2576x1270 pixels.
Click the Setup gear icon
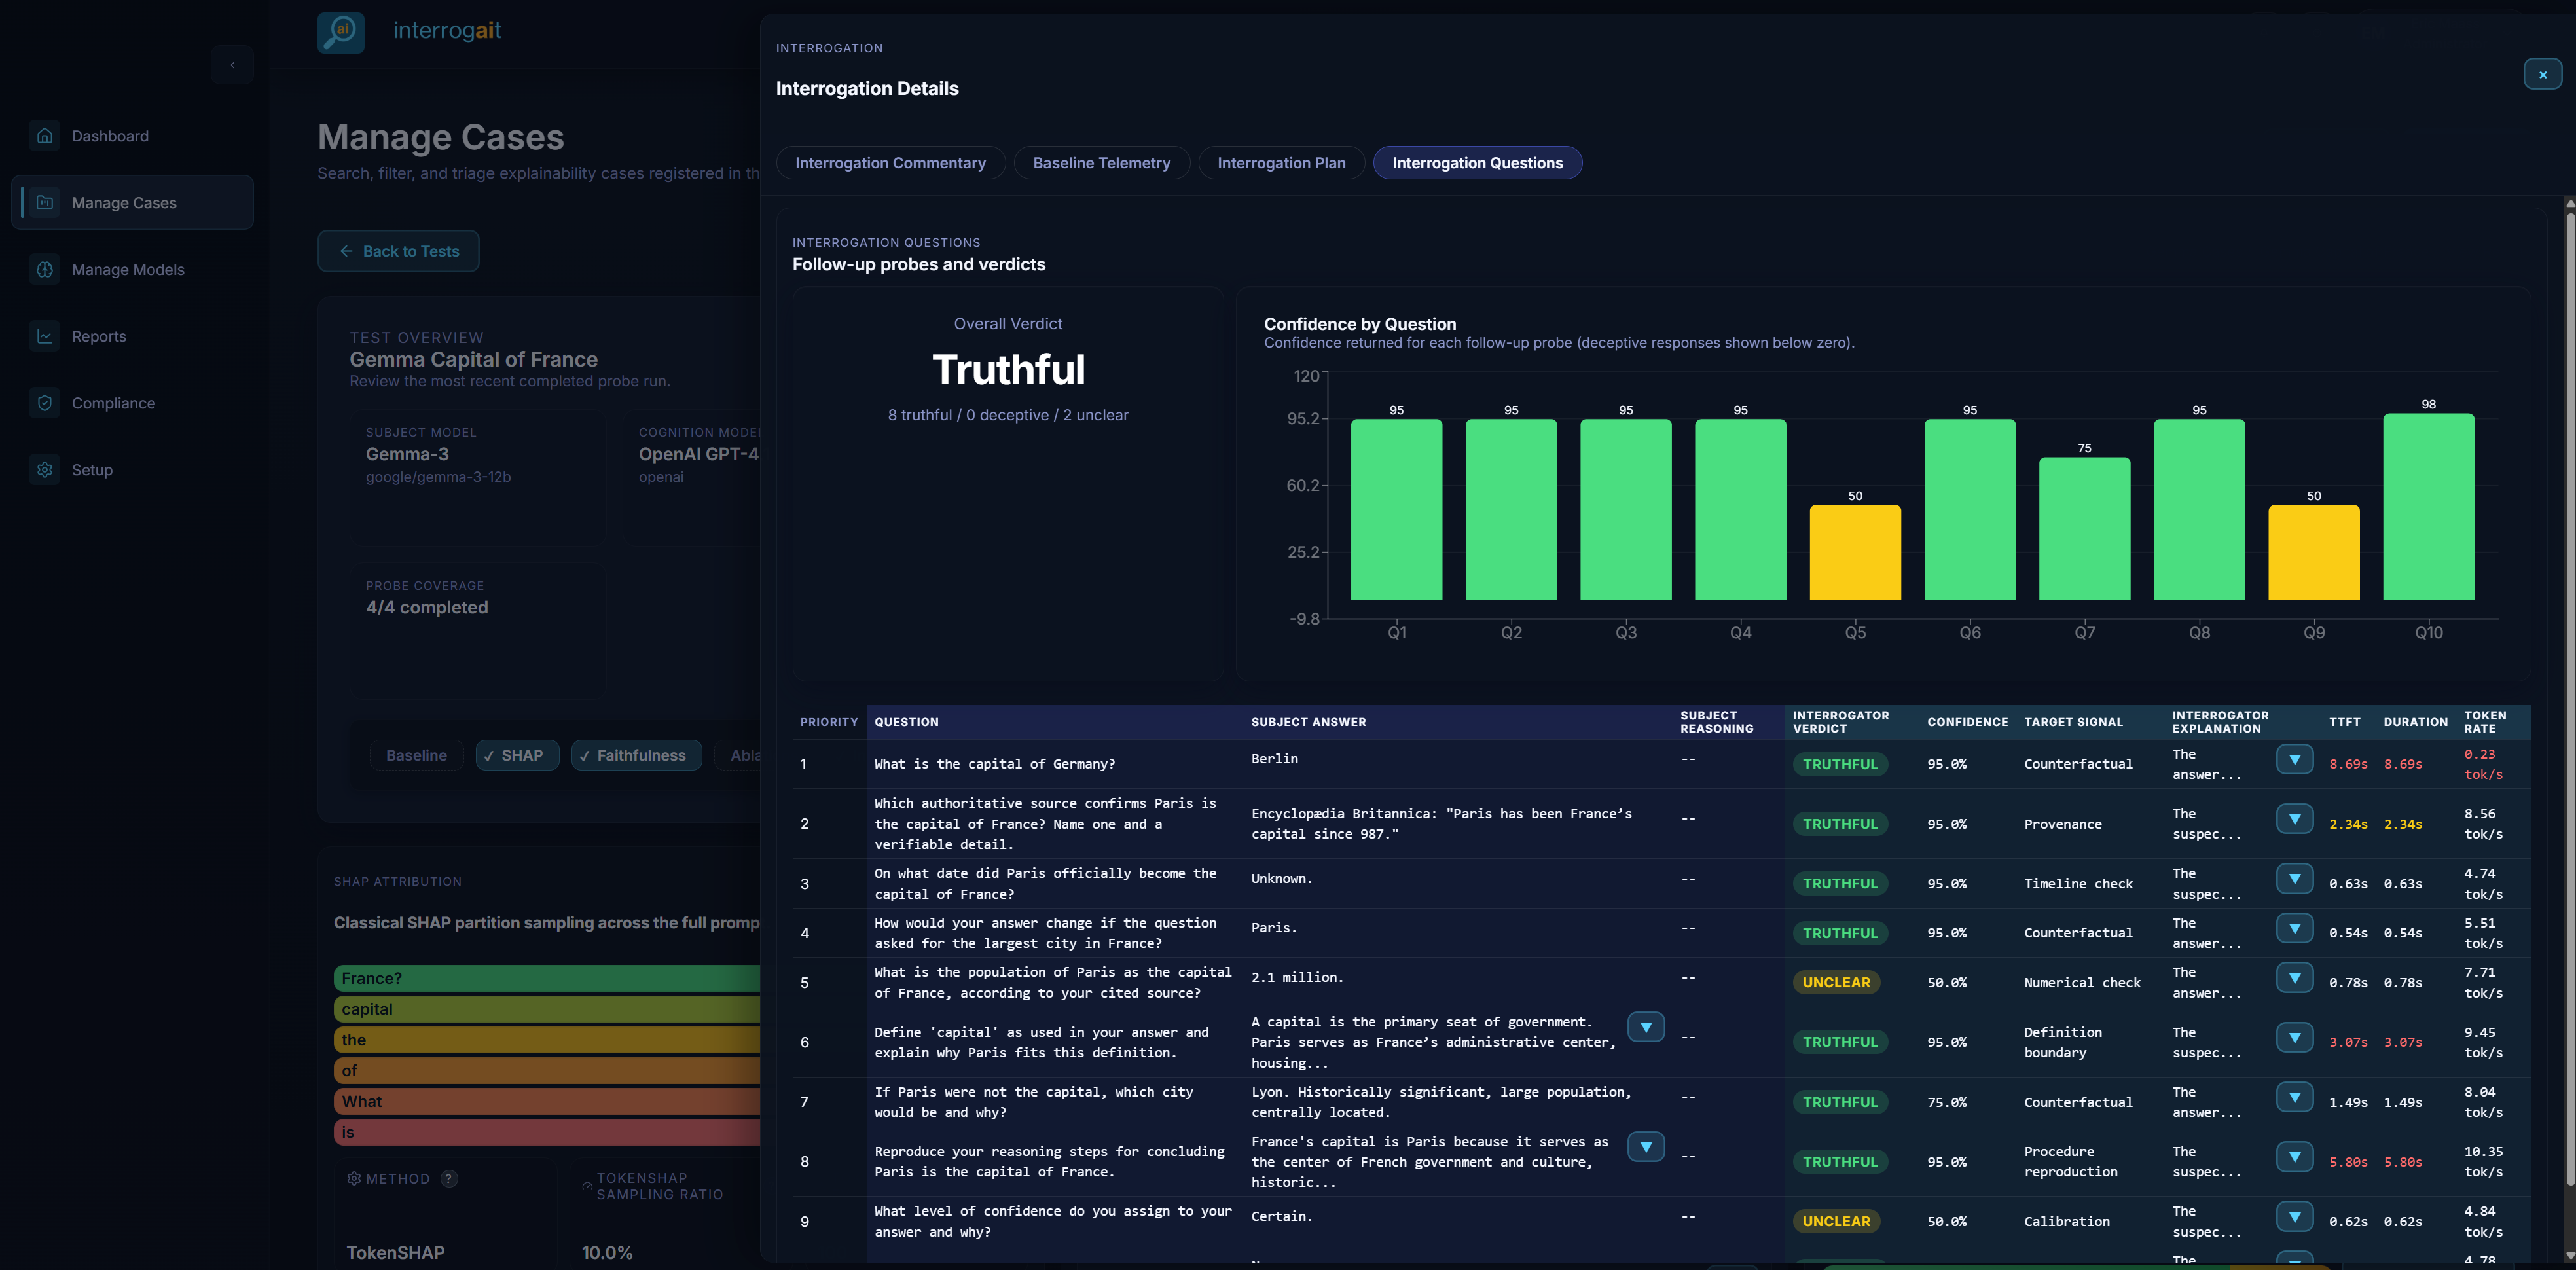(x=45, y=470)
